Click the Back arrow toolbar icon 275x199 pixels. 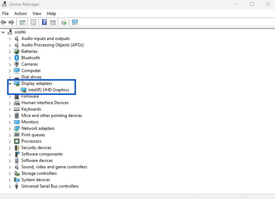point(4,22)
